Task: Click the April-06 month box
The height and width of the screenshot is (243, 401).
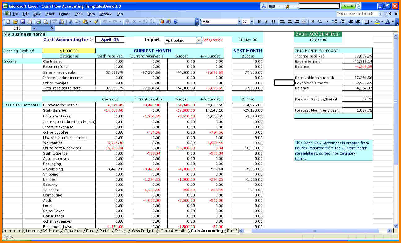Action: coord(109,40)
